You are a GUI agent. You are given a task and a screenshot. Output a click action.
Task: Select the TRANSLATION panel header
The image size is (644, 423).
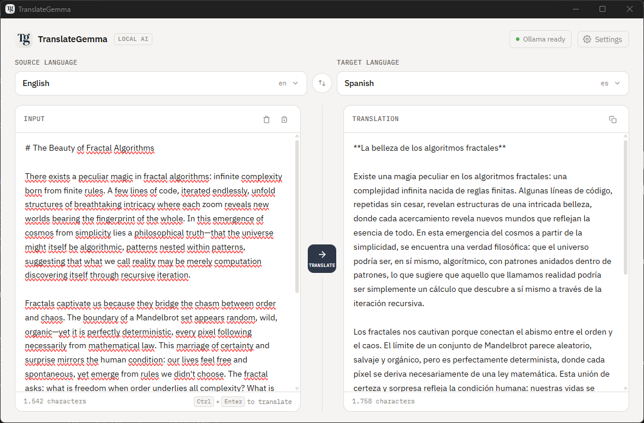pos(375,119)
